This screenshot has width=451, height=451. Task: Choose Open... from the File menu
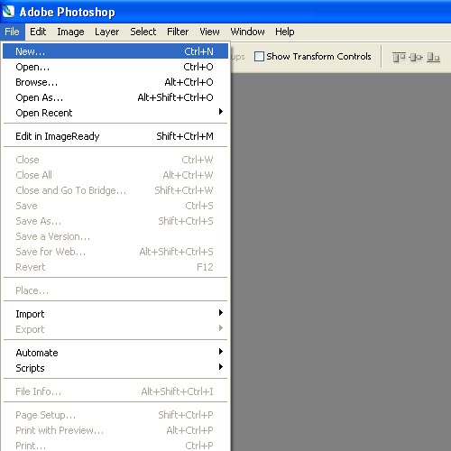115,67
